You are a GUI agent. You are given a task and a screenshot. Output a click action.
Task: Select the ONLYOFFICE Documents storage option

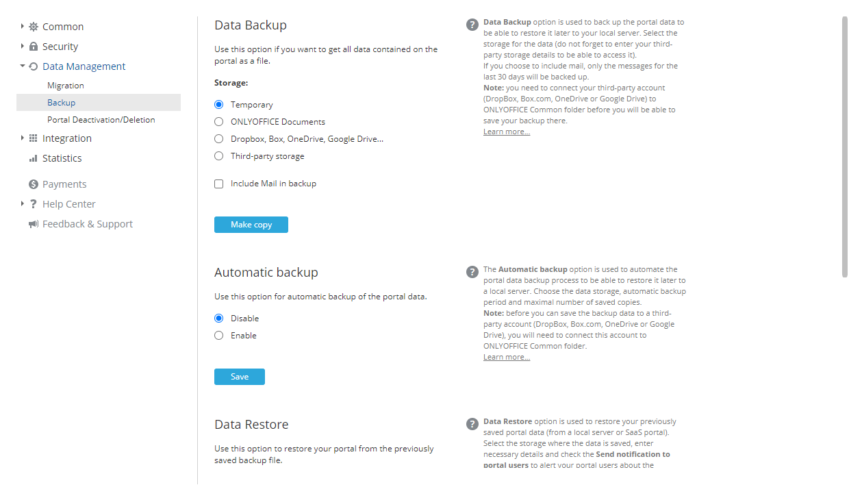218,121
